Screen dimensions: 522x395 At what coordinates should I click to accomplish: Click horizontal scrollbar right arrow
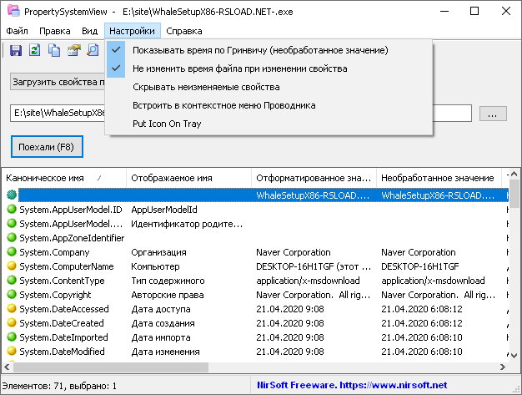[x=503, y=367]
